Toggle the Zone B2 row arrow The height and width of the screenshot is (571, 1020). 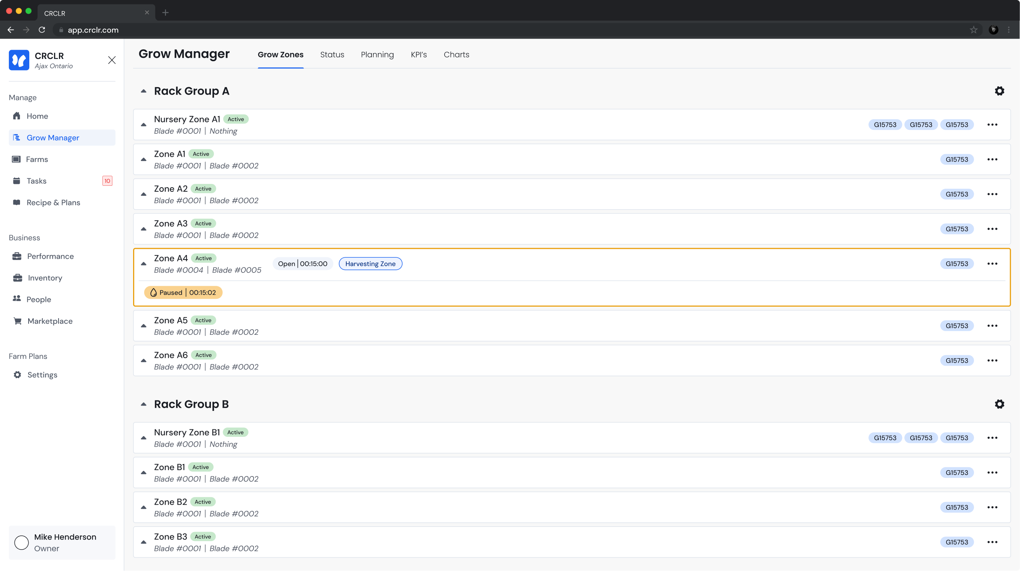pyautogui.click(x=143, y=507)
